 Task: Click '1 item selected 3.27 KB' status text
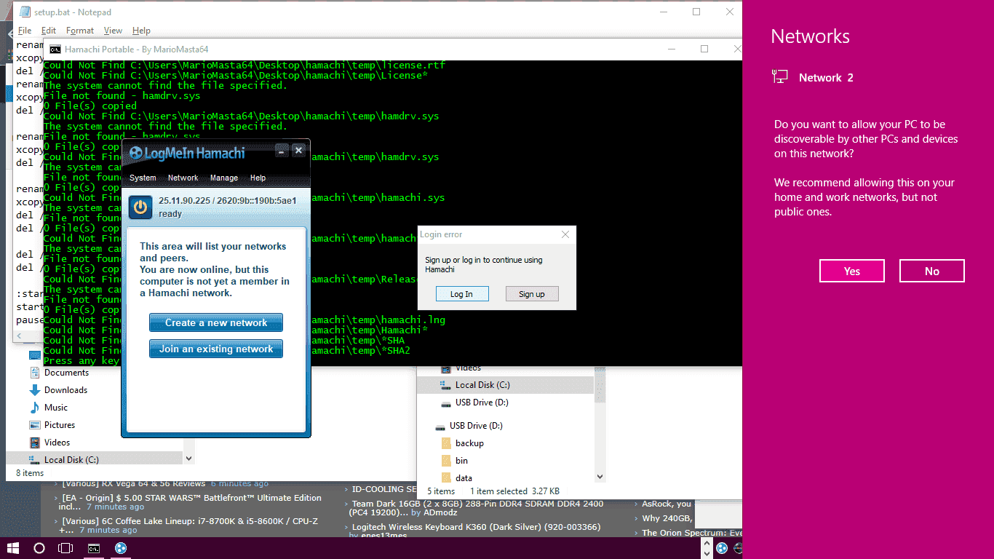pos(515,491)
